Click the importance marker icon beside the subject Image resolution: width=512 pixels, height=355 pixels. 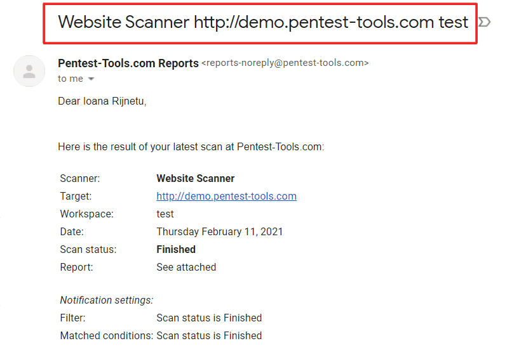pyautogui.click(x=485, y=22)
